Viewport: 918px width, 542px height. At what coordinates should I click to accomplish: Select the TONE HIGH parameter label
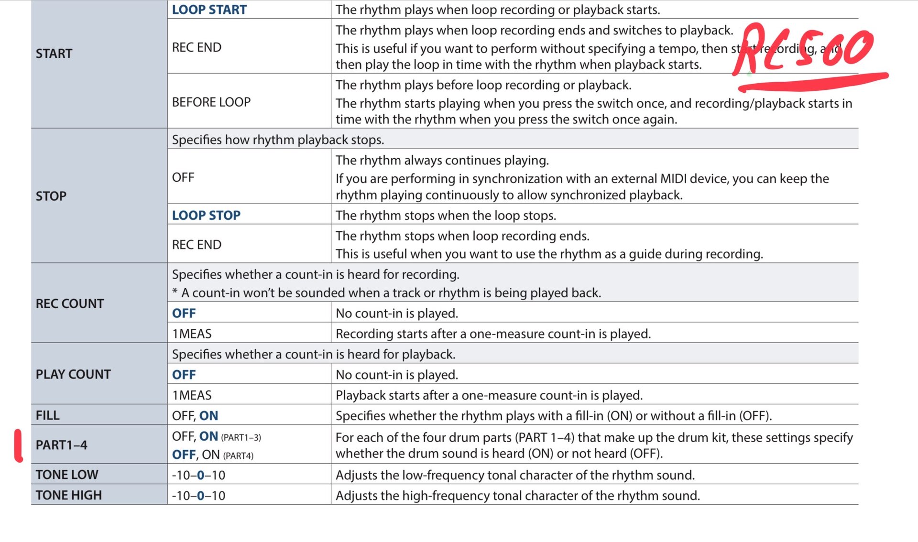tap(69, 495)
